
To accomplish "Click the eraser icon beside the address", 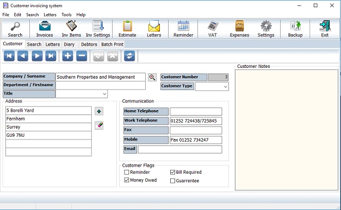I will 99,125.
